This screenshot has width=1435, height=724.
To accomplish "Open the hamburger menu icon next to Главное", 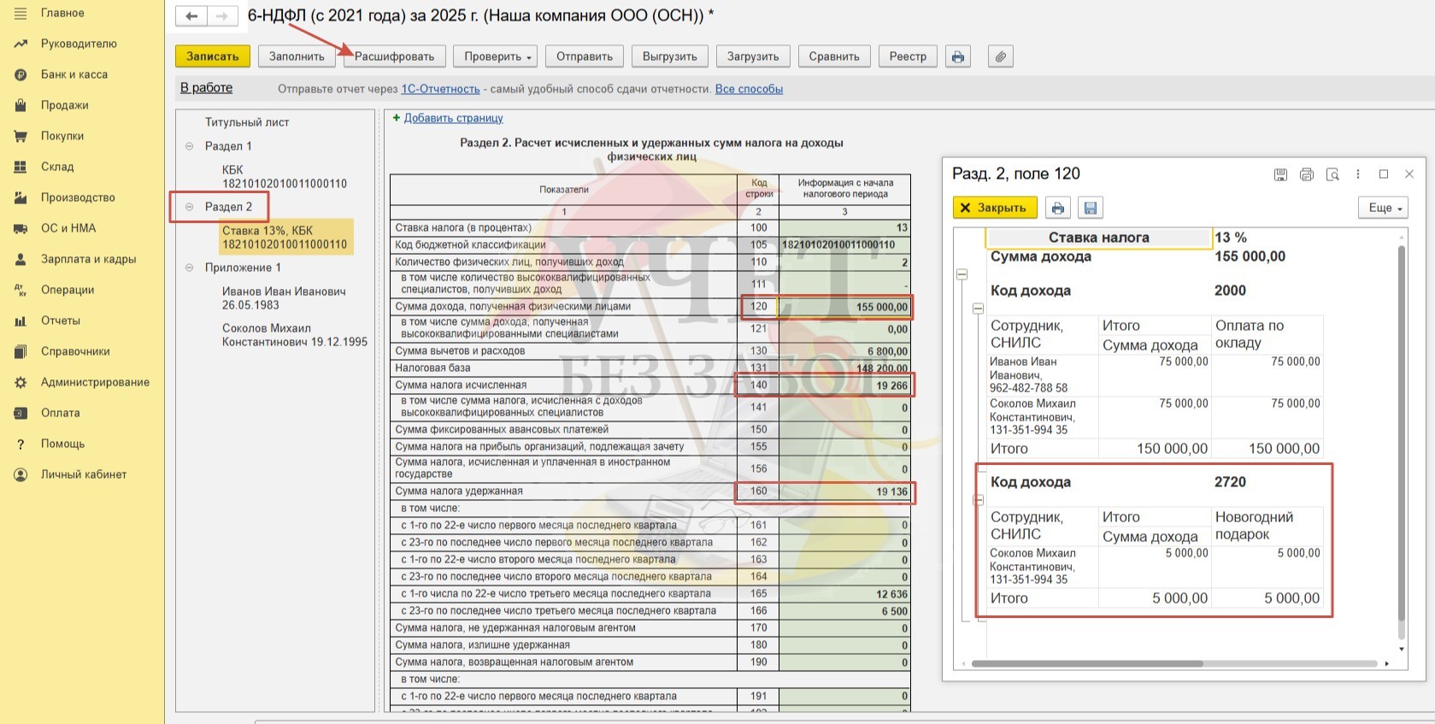I will pyautogui.click(x=21, y=13).
